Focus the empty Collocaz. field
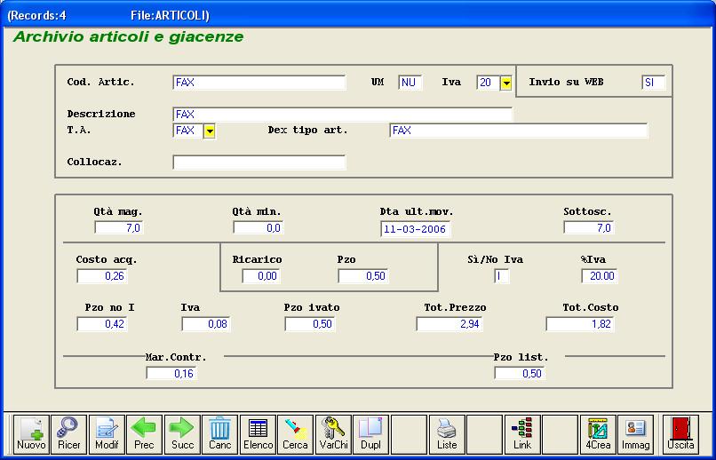Viewport: 716px width, 460px height. 259,163
